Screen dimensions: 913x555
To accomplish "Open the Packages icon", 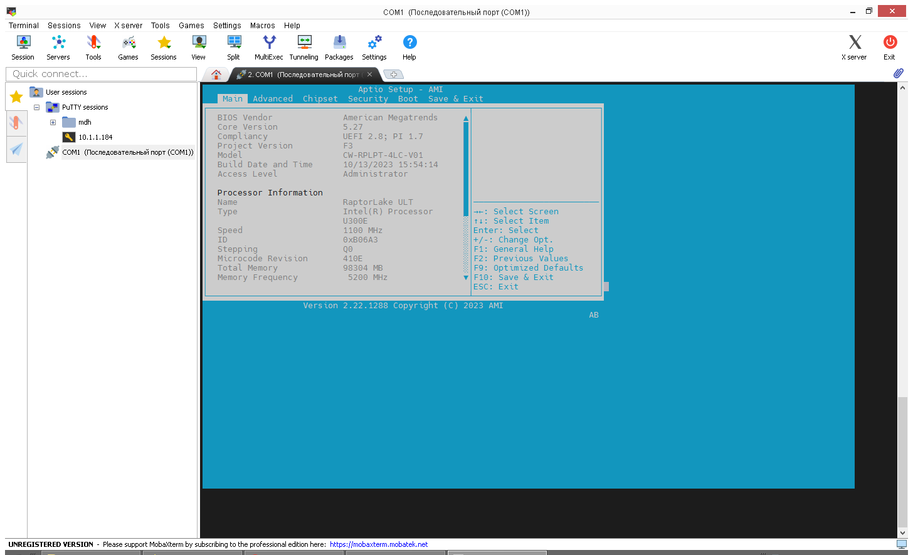I will pyautogui.click(x=339, y=48).
